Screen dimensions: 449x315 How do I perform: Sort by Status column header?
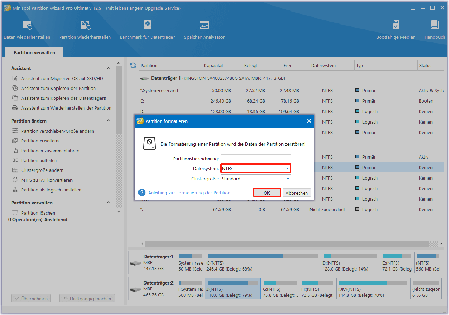425,65
